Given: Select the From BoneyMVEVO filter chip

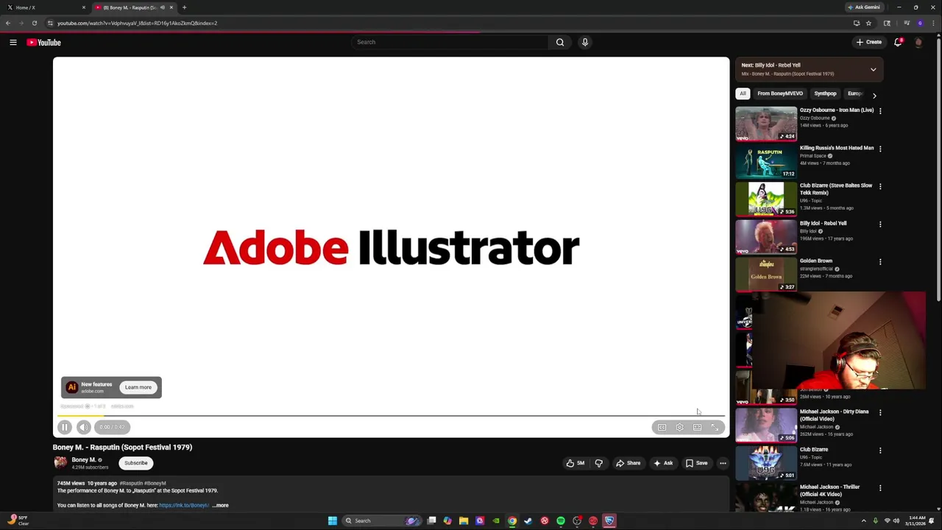Looking at the screenshot, I should (x=780, y=93).
